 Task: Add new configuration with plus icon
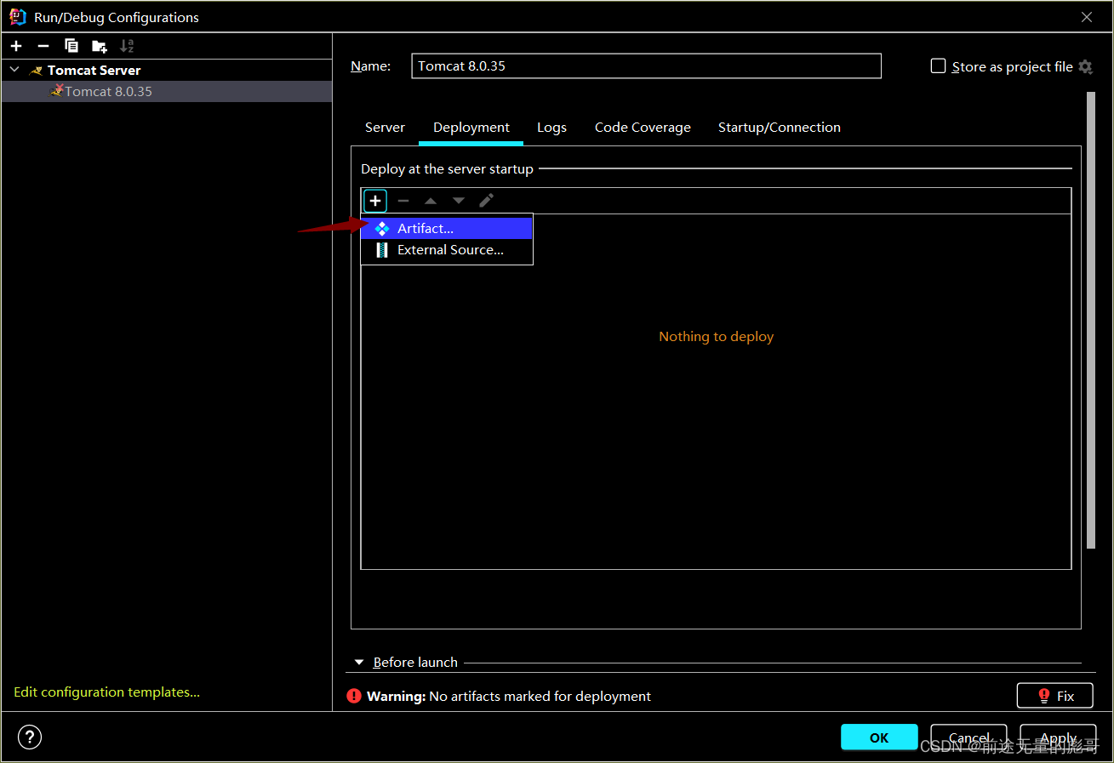[x=16, y=46]
